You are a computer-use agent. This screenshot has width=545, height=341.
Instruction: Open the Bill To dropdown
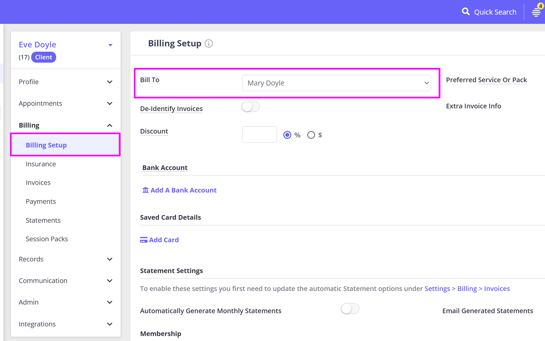tap(336, 83)
